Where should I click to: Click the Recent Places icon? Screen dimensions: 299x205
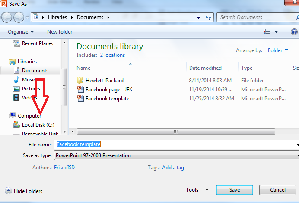tap(16, 43)
